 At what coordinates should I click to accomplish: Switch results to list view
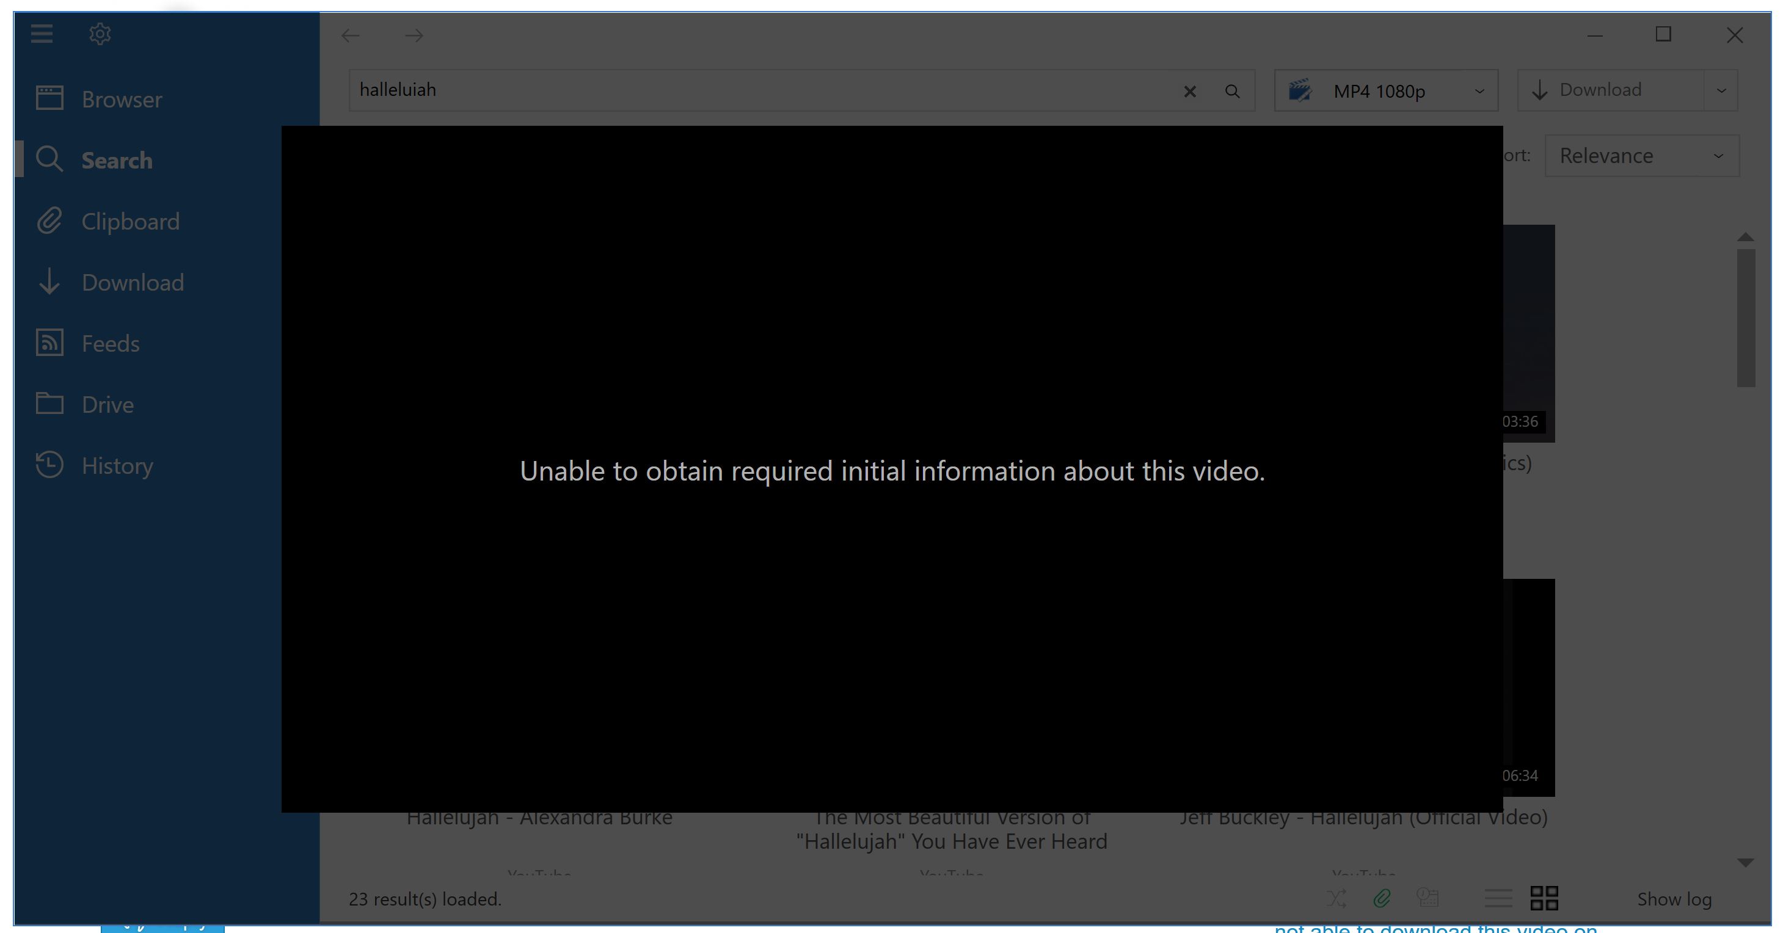tap(1498, 898)
